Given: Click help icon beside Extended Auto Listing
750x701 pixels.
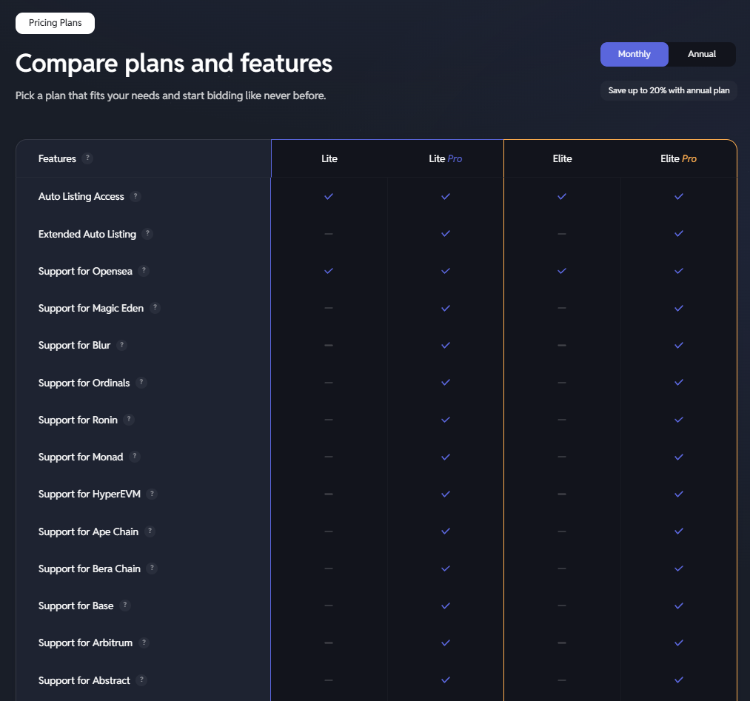Looking at the screenshot, I should (x=148, y=234).
